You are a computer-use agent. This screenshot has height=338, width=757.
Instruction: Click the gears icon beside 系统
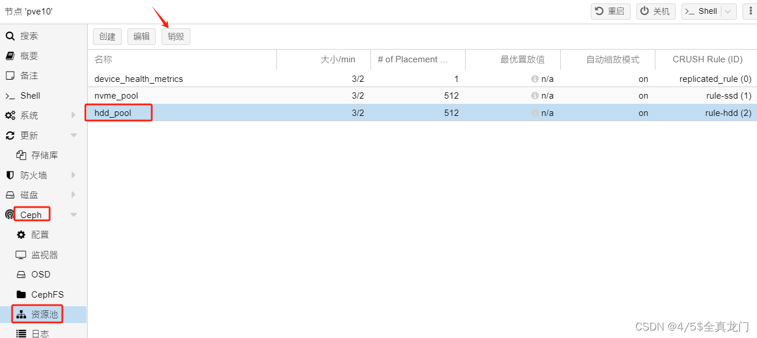10,115
